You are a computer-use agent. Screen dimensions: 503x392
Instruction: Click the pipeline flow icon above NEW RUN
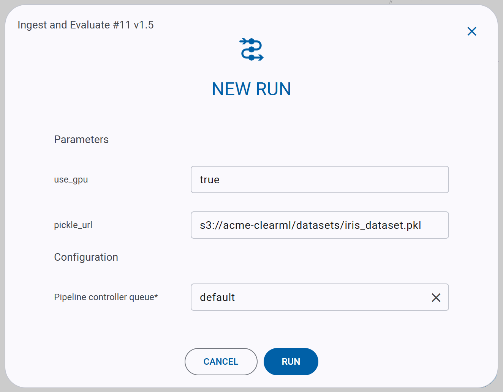coord(251,49)
